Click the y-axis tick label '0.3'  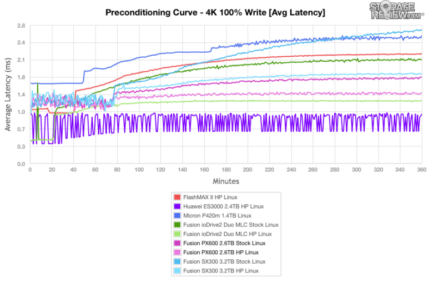tap(21, 147)
